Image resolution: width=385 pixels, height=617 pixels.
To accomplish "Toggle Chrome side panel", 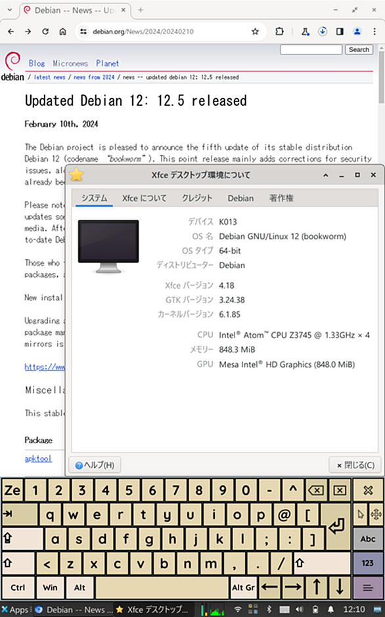I will [340, 32].
